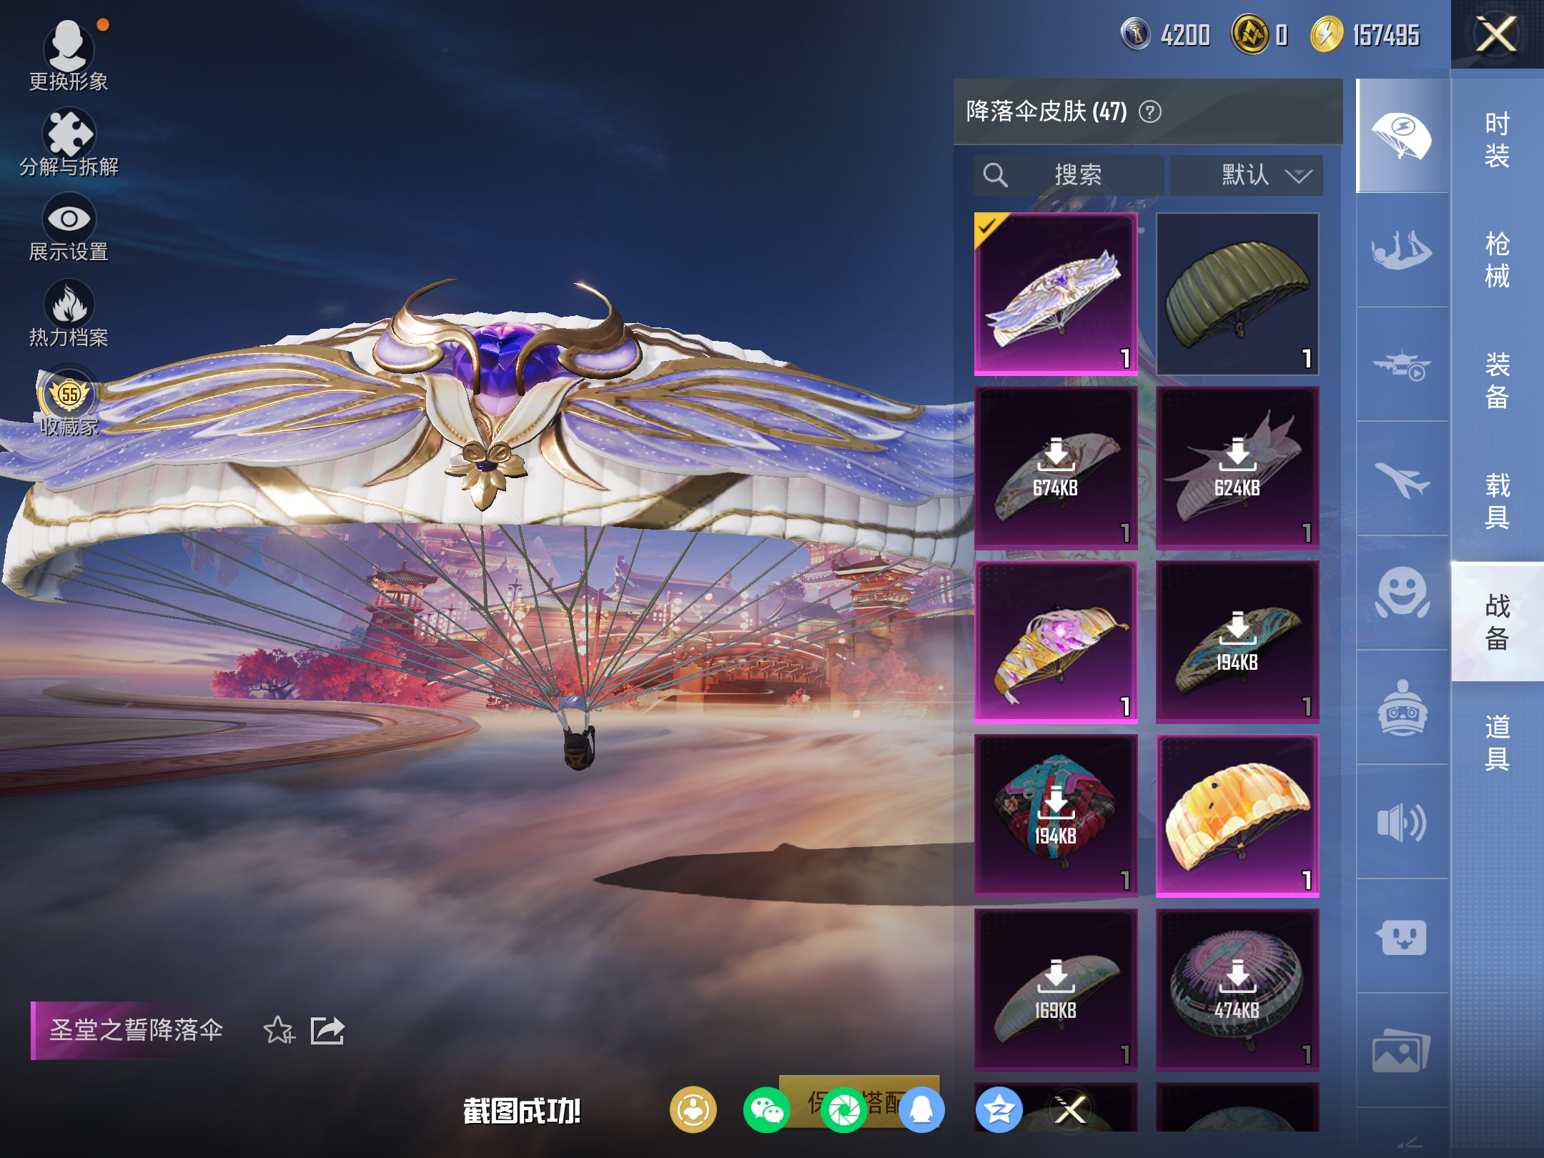Share screenshot via WeChat icon
The height and width of the screenshot is (1158, 1544).
point(766,1110)
